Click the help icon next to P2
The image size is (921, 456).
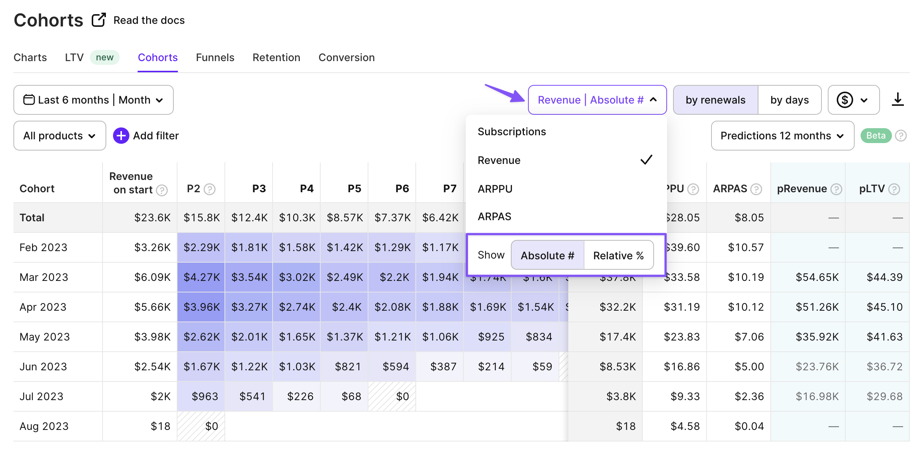coord(210,189)
